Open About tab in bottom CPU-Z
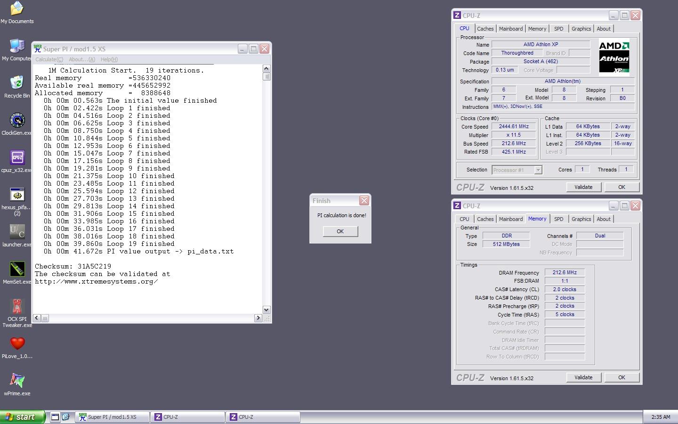Viewport: 678px width, 424px height. click(x=604, y=219)
